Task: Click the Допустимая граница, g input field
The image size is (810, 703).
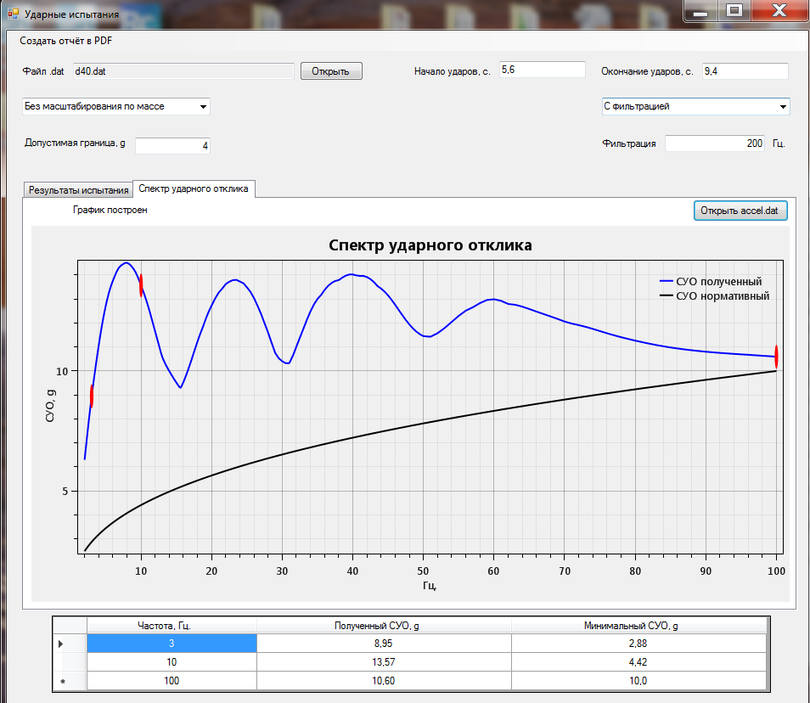Action: pos(172,146)
